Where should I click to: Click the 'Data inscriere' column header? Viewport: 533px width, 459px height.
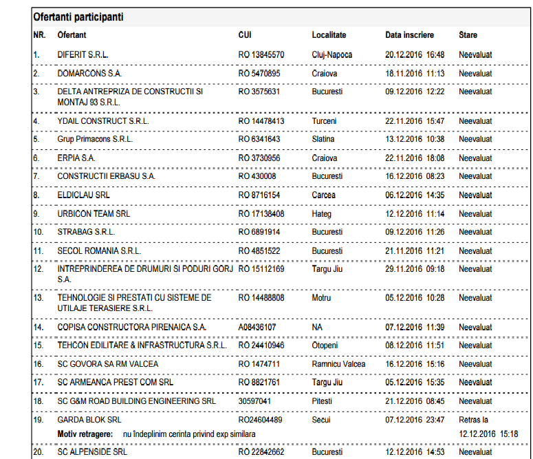coord(409,35)
